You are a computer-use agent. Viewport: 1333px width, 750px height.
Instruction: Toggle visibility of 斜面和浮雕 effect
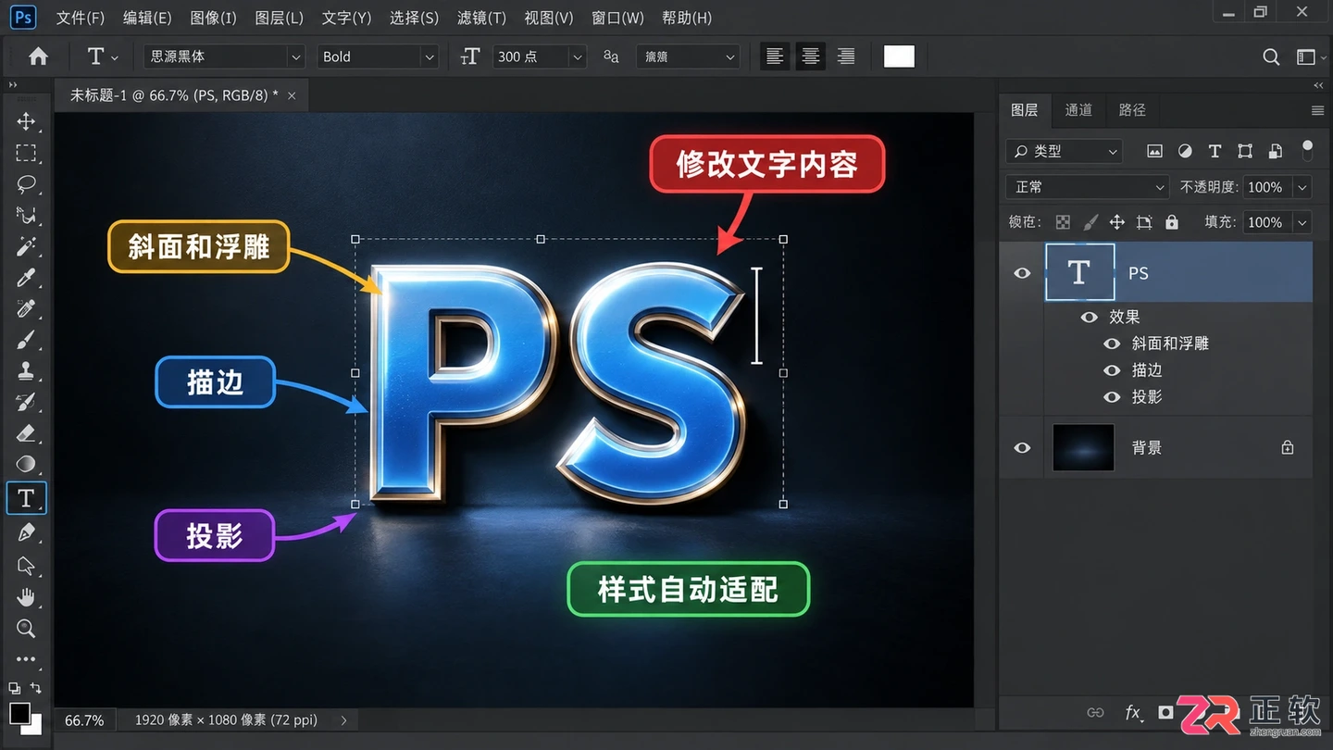coord(1112,344)
